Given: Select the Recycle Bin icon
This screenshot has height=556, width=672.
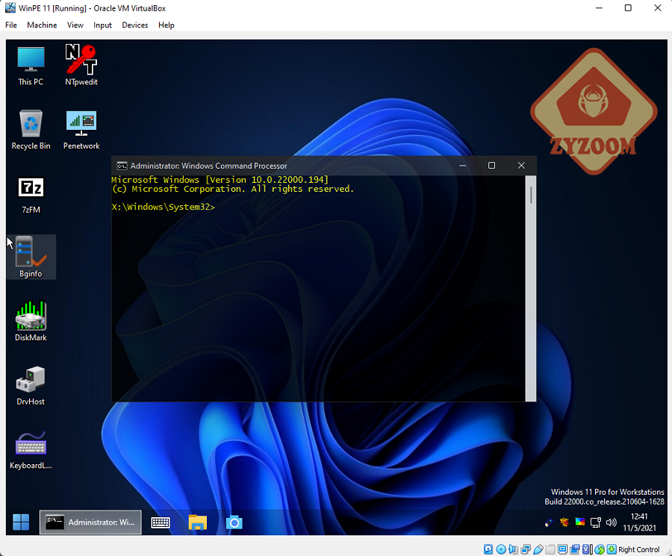Looking at the screenshot, I should click(31, 129).
